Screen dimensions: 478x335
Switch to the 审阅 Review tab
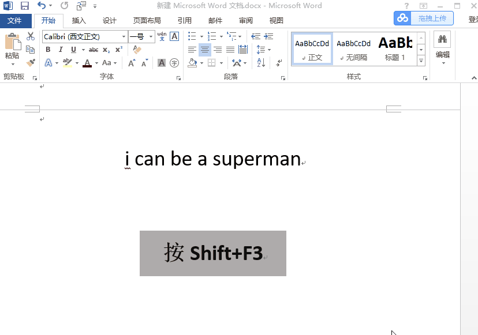246,20
